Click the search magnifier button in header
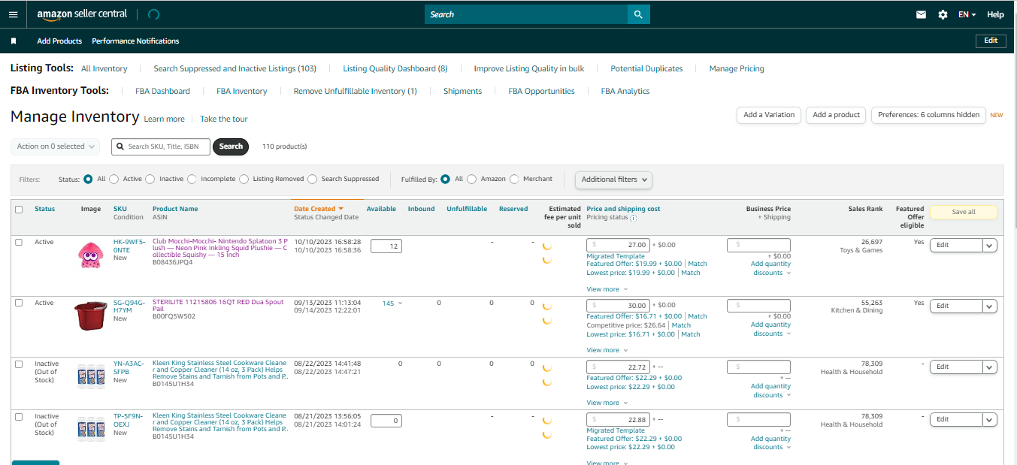 tap(638, 14)
